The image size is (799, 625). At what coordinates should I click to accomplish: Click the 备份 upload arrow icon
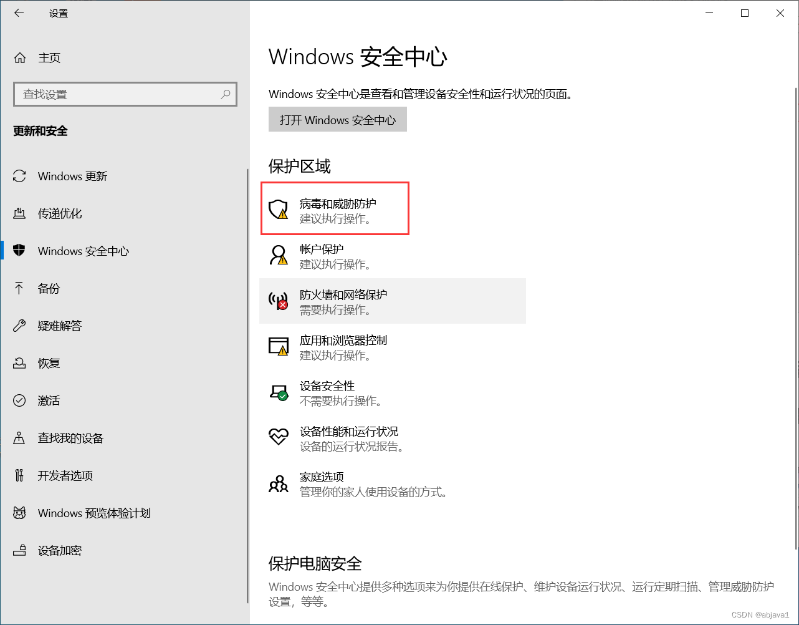coord(20,288)
